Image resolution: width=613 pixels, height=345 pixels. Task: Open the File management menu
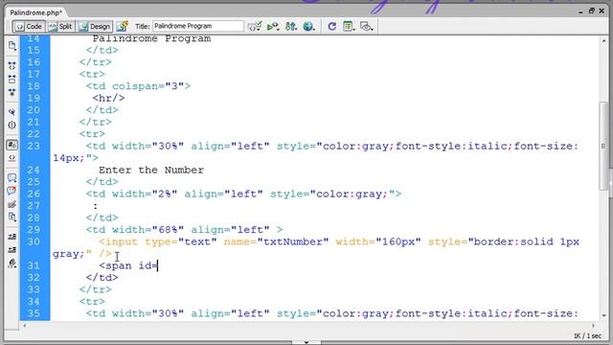point(291,26)
